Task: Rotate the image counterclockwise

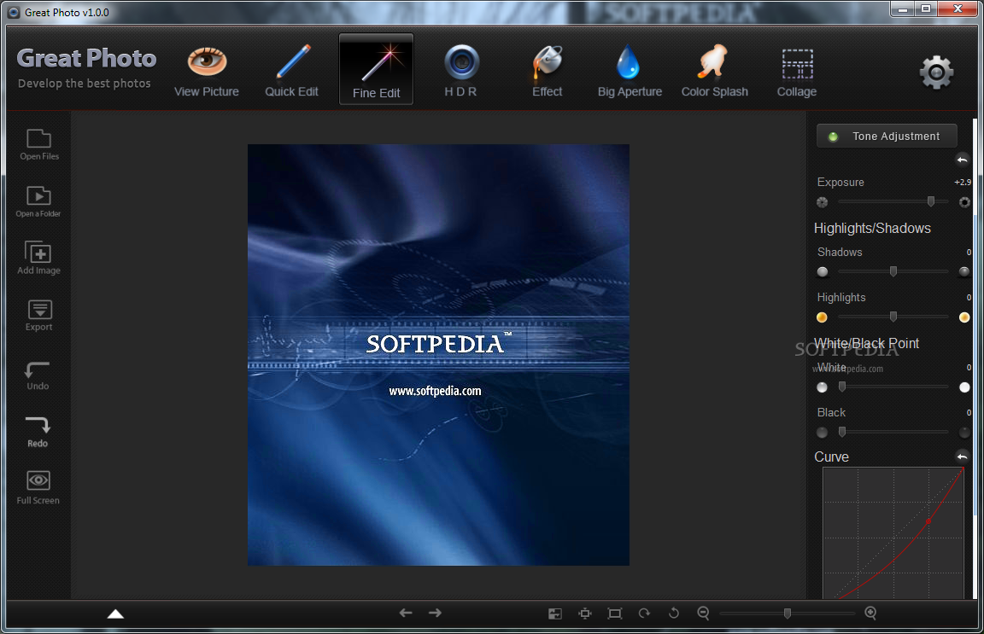Action: coord(673,613)
